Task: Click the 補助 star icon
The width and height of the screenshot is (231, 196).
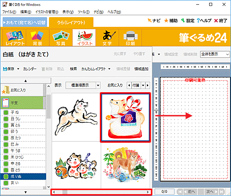Action: pos(170,20)
